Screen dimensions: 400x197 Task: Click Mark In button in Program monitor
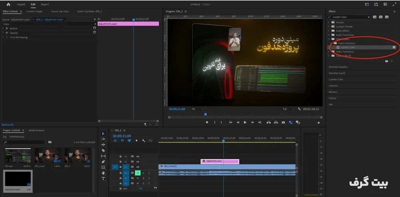(x=214, y=123)
